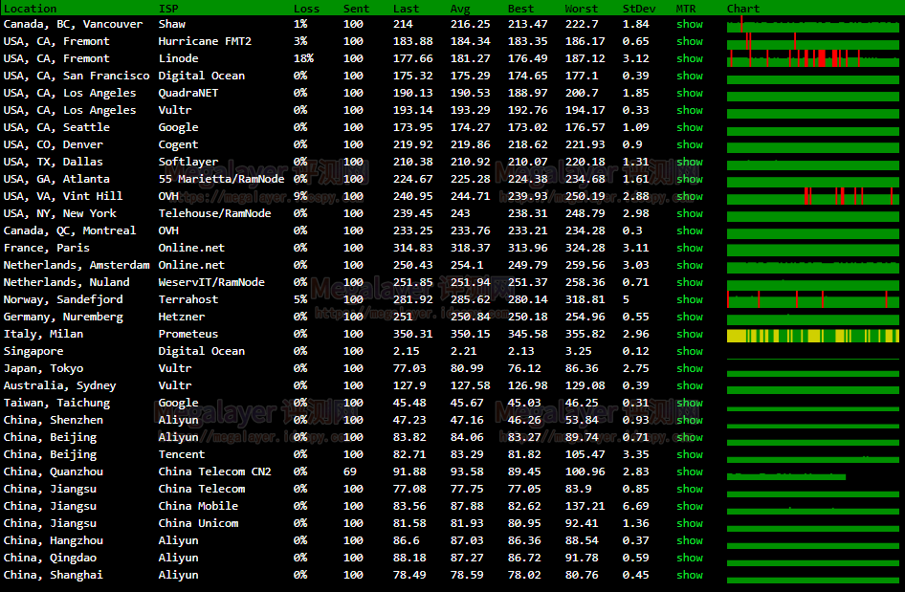The image size is (905, 592).
Task: View the chart bar for Hurricane FMT2
Action: tap(813, 41)
